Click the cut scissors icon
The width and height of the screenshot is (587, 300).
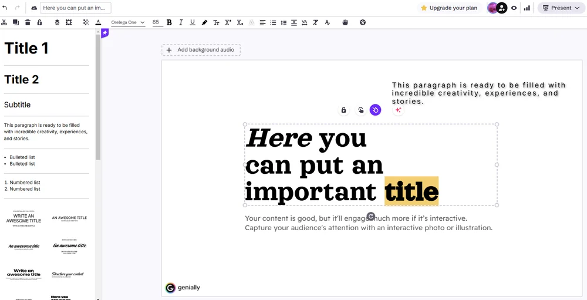click(4, 22)
